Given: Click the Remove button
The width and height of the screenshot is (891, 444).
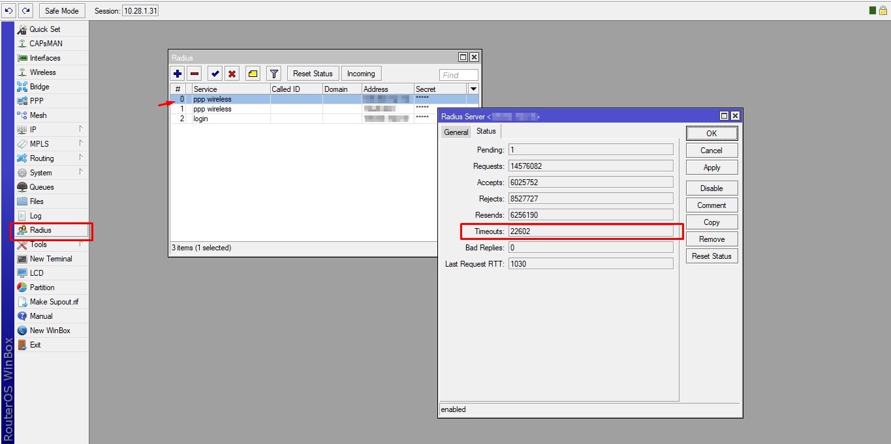Looking at the screenshot, I should point(711,239).
